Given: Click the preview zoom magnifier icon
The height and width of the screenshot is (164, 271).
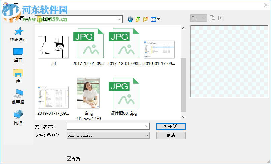Looking at the screenshot, I should tap(212, 18).
